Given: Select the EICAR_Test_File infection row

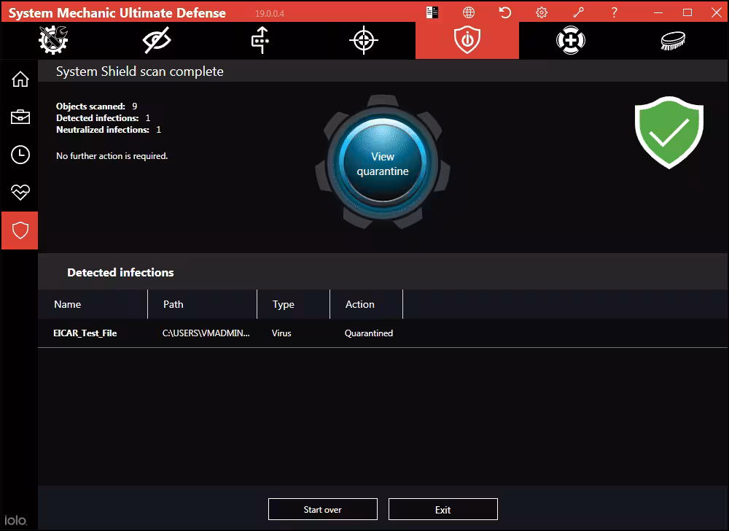Looking at the screenshot, I should coord(383,333).
